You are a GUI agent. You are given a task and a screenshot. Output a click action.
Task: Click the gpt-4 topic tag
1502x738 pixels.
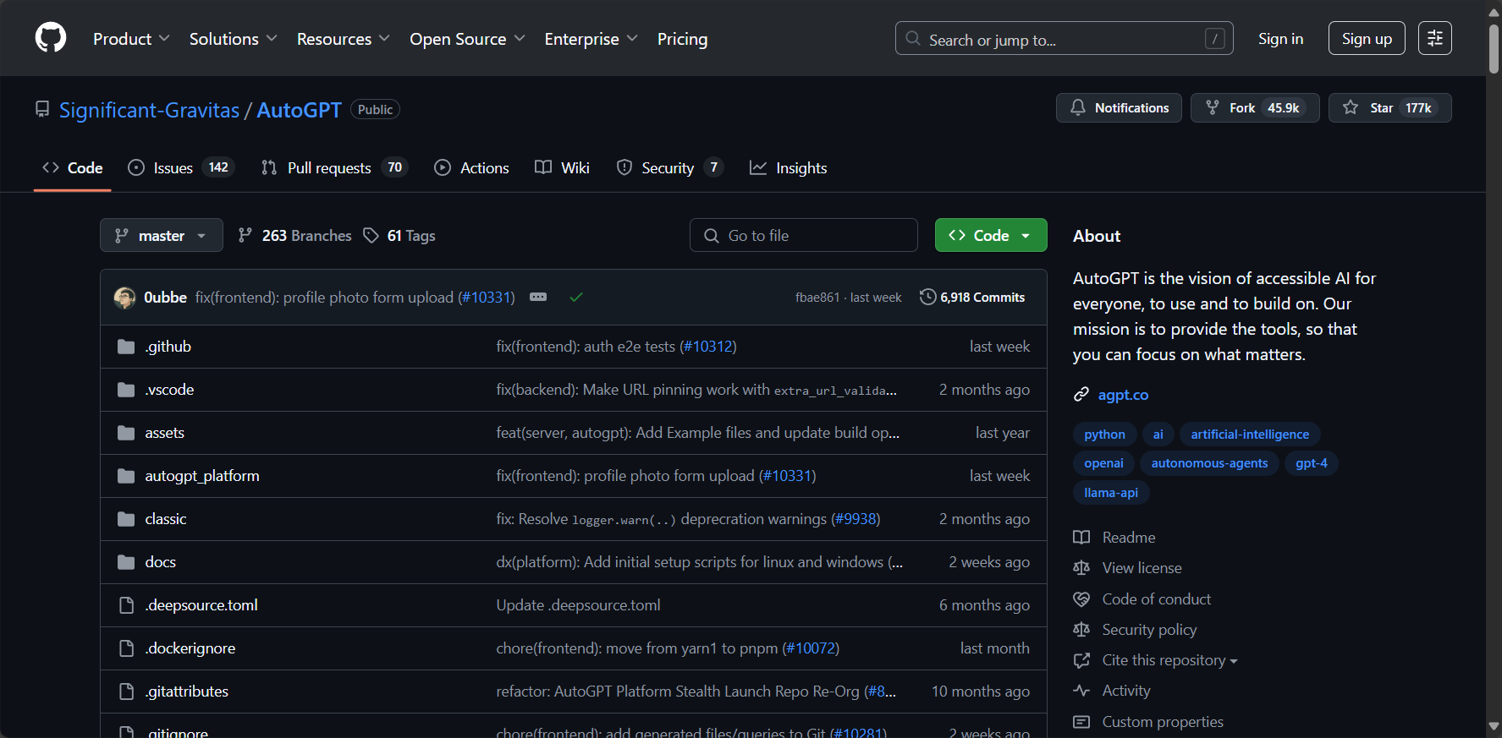(1312, 463)
